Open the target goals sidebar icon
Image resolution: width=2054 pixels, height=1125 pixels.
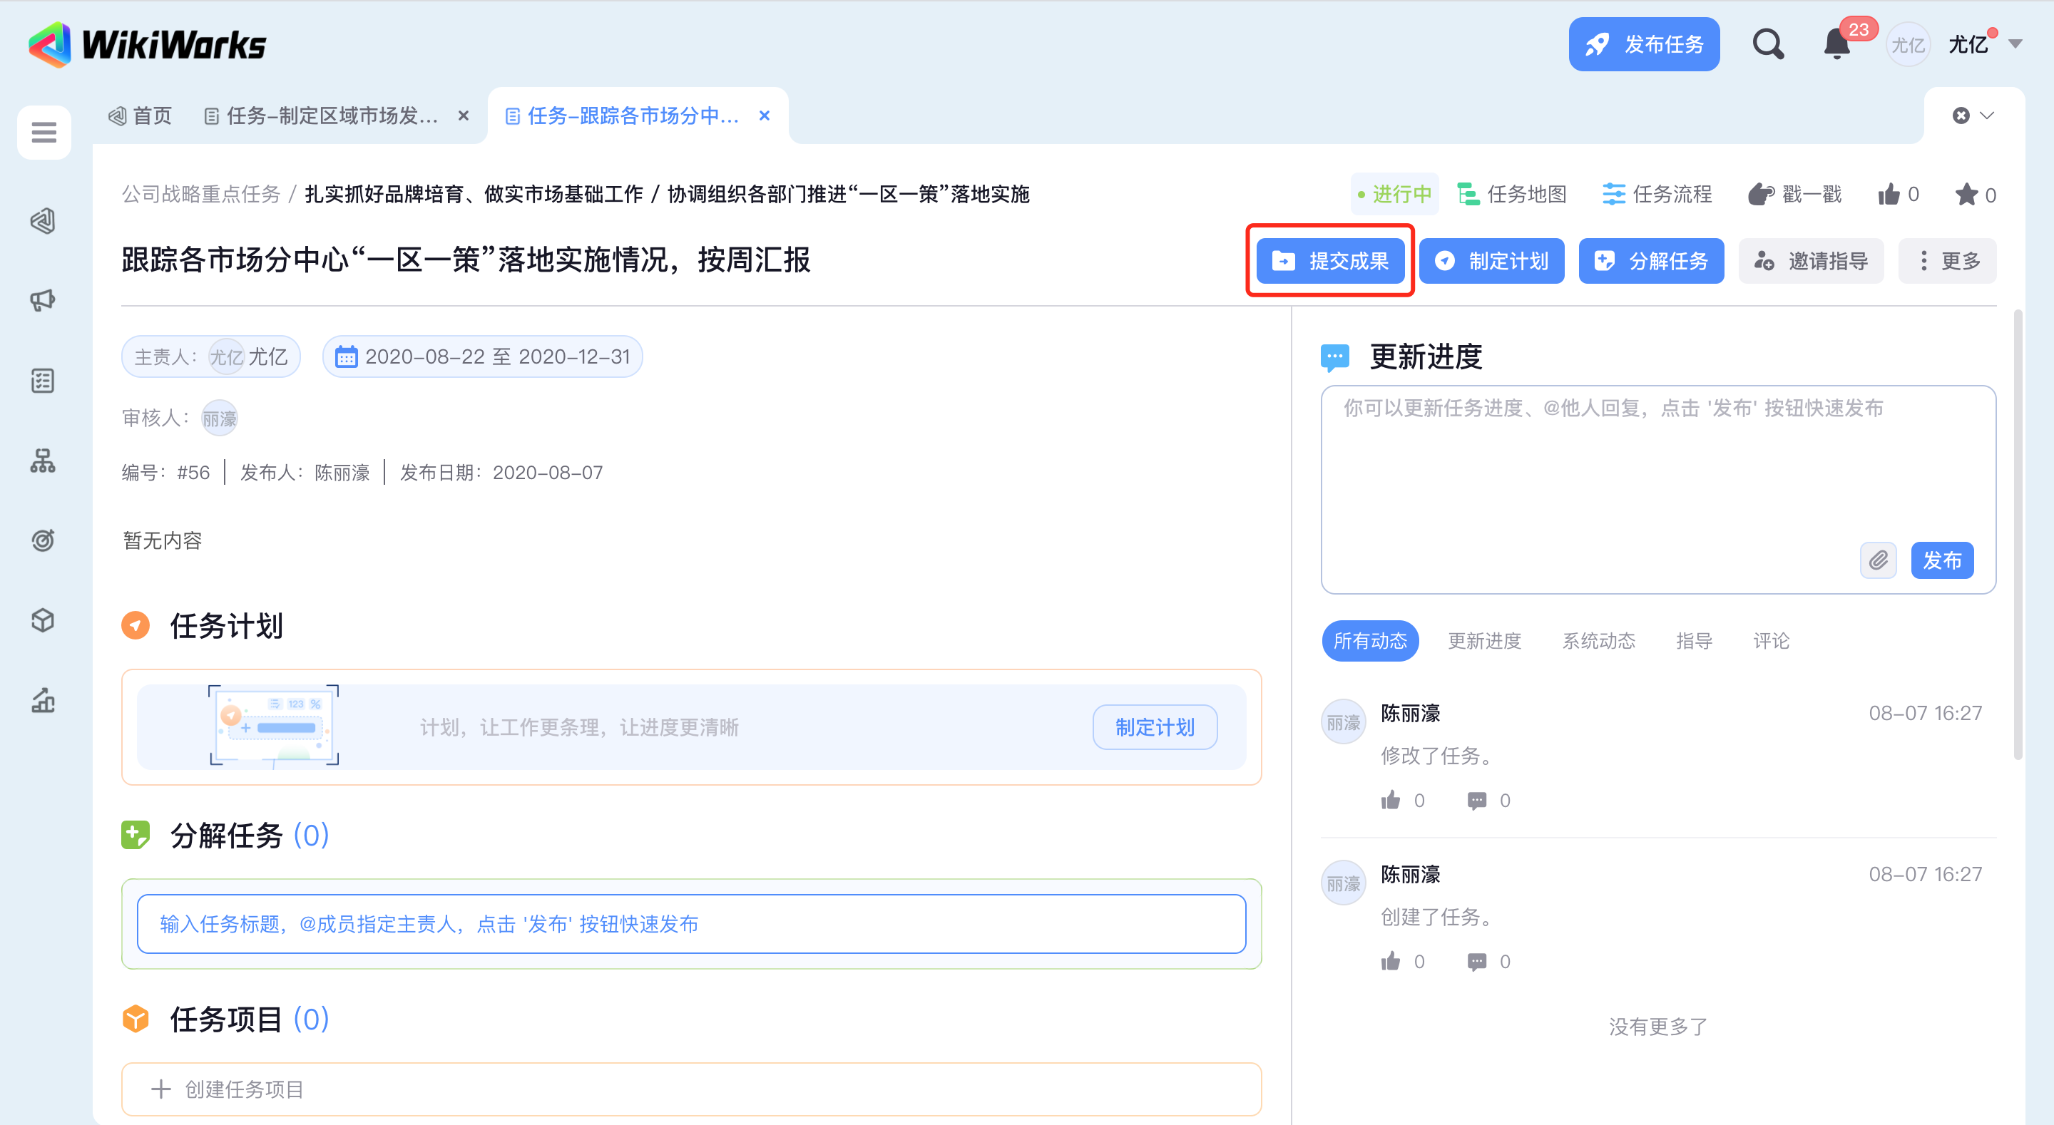[43, 540]
